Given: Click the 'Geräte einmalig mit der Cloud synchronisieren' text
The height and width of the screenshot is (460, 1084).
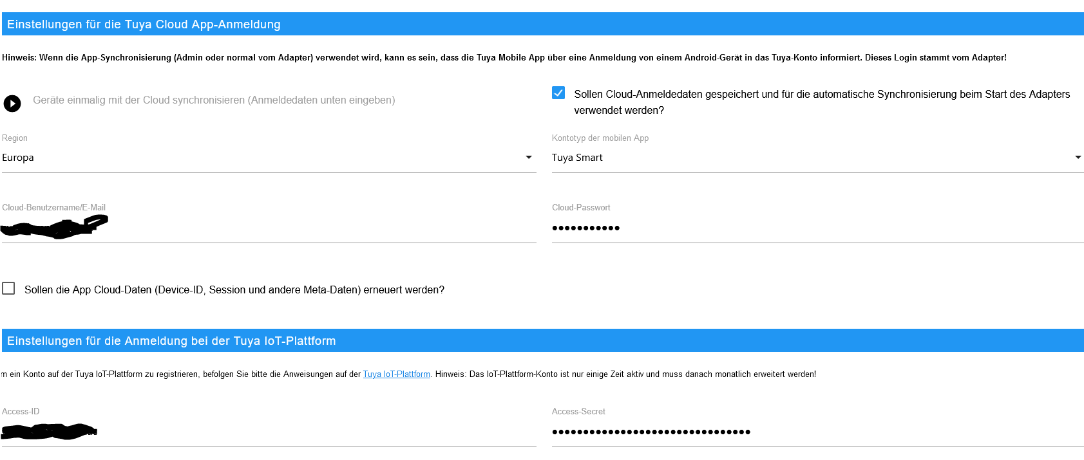Looking at the screenshot, I should [x=214, y=100].
